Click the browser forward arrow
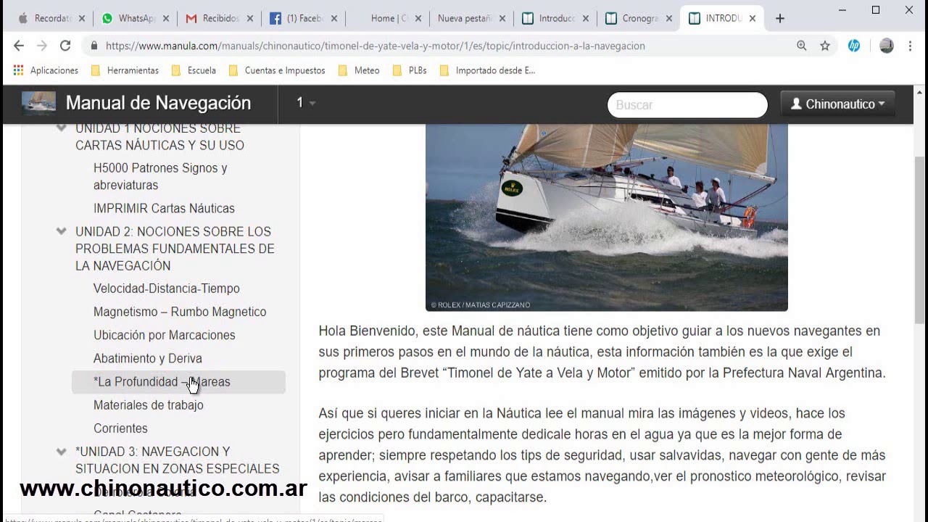This screenshot has width=928, height=522. [42, 46]
